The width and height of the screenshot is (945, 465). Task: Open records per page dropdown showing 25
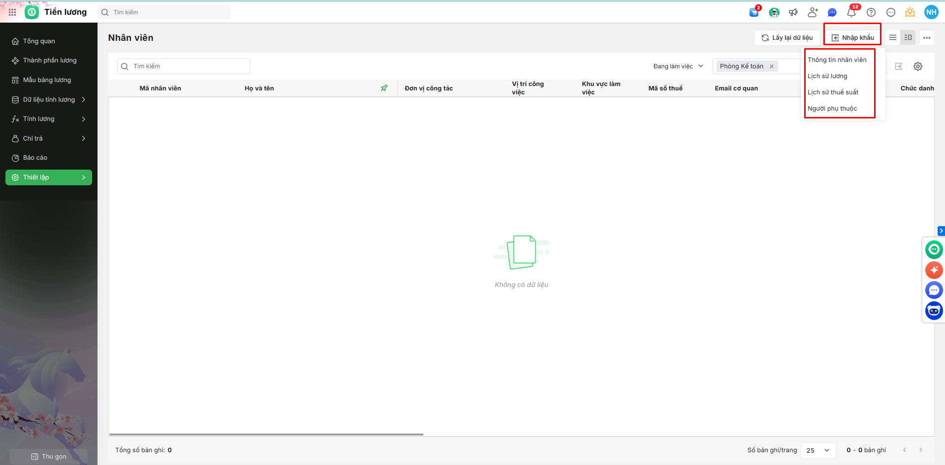[818, 450]
